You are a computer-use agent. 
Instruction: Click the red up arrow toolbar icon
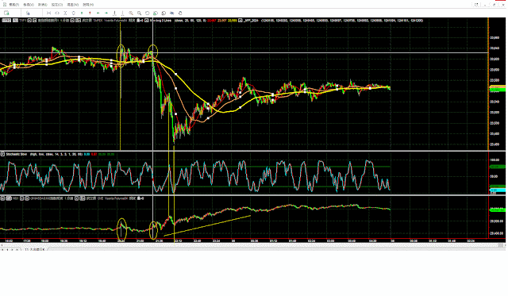tap(90, 13)
